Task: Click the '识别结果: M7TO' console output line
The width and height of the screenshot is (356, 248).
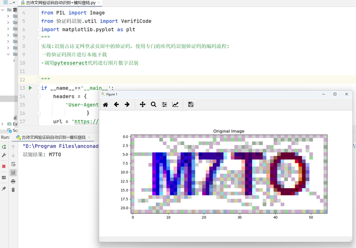Action: click(x=42, y=154)
